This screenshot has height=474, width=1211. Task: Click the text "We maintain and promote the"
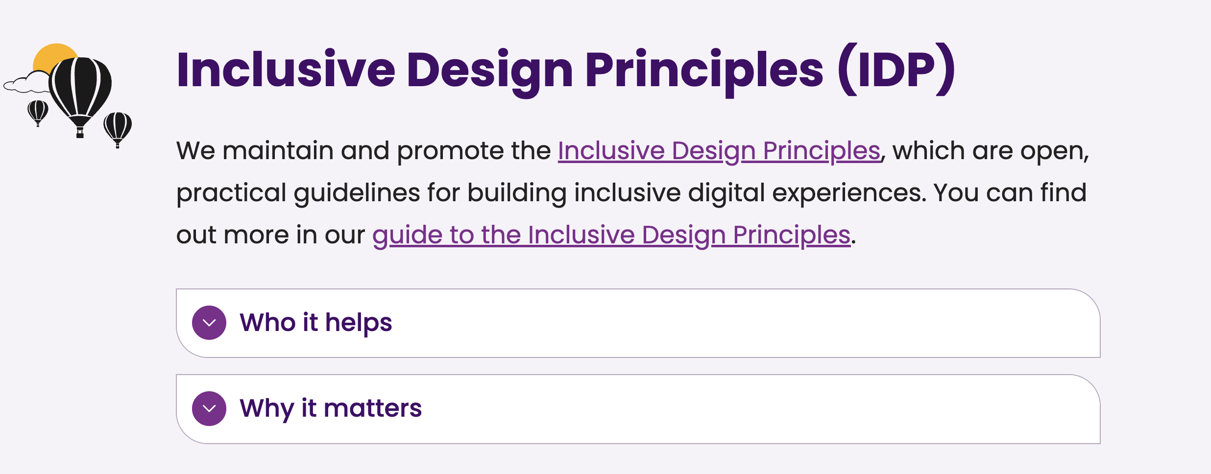coord(363,151)
